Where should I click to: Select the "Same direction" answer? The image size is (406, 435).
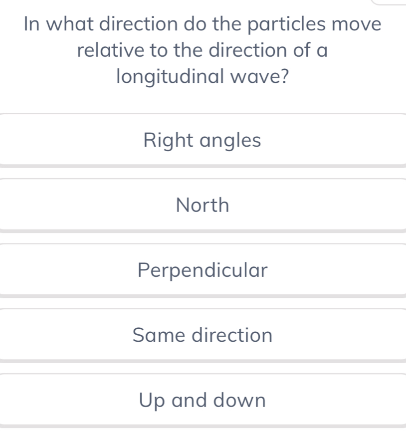pyautogui.click(x=202, y=335)
